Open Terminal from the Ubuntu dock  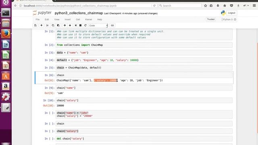(6, 12)
